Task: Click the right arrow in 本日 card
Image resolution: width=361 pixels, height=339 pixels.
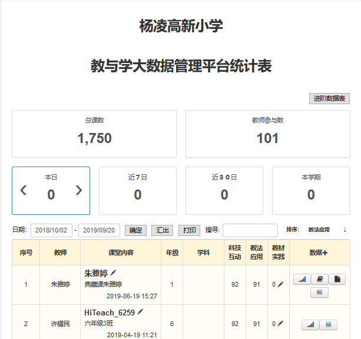Action: tap(78, 191)
